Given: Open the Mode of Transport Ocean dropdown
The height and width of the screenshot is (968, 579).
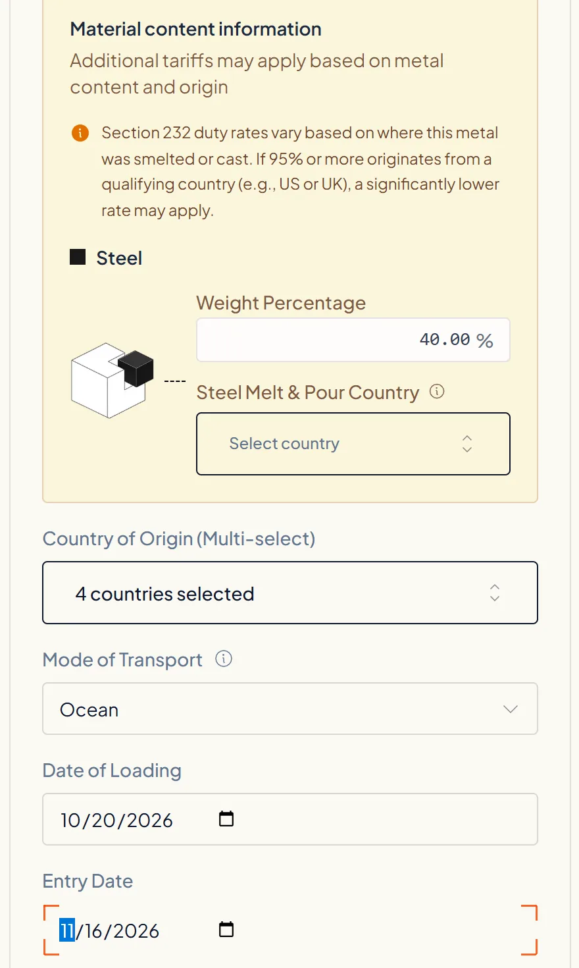Looking at the screenshot, I should pyautogui.click(x=290, y=709).
